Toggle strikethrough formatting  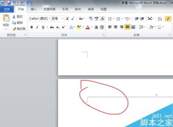[52, 27]
